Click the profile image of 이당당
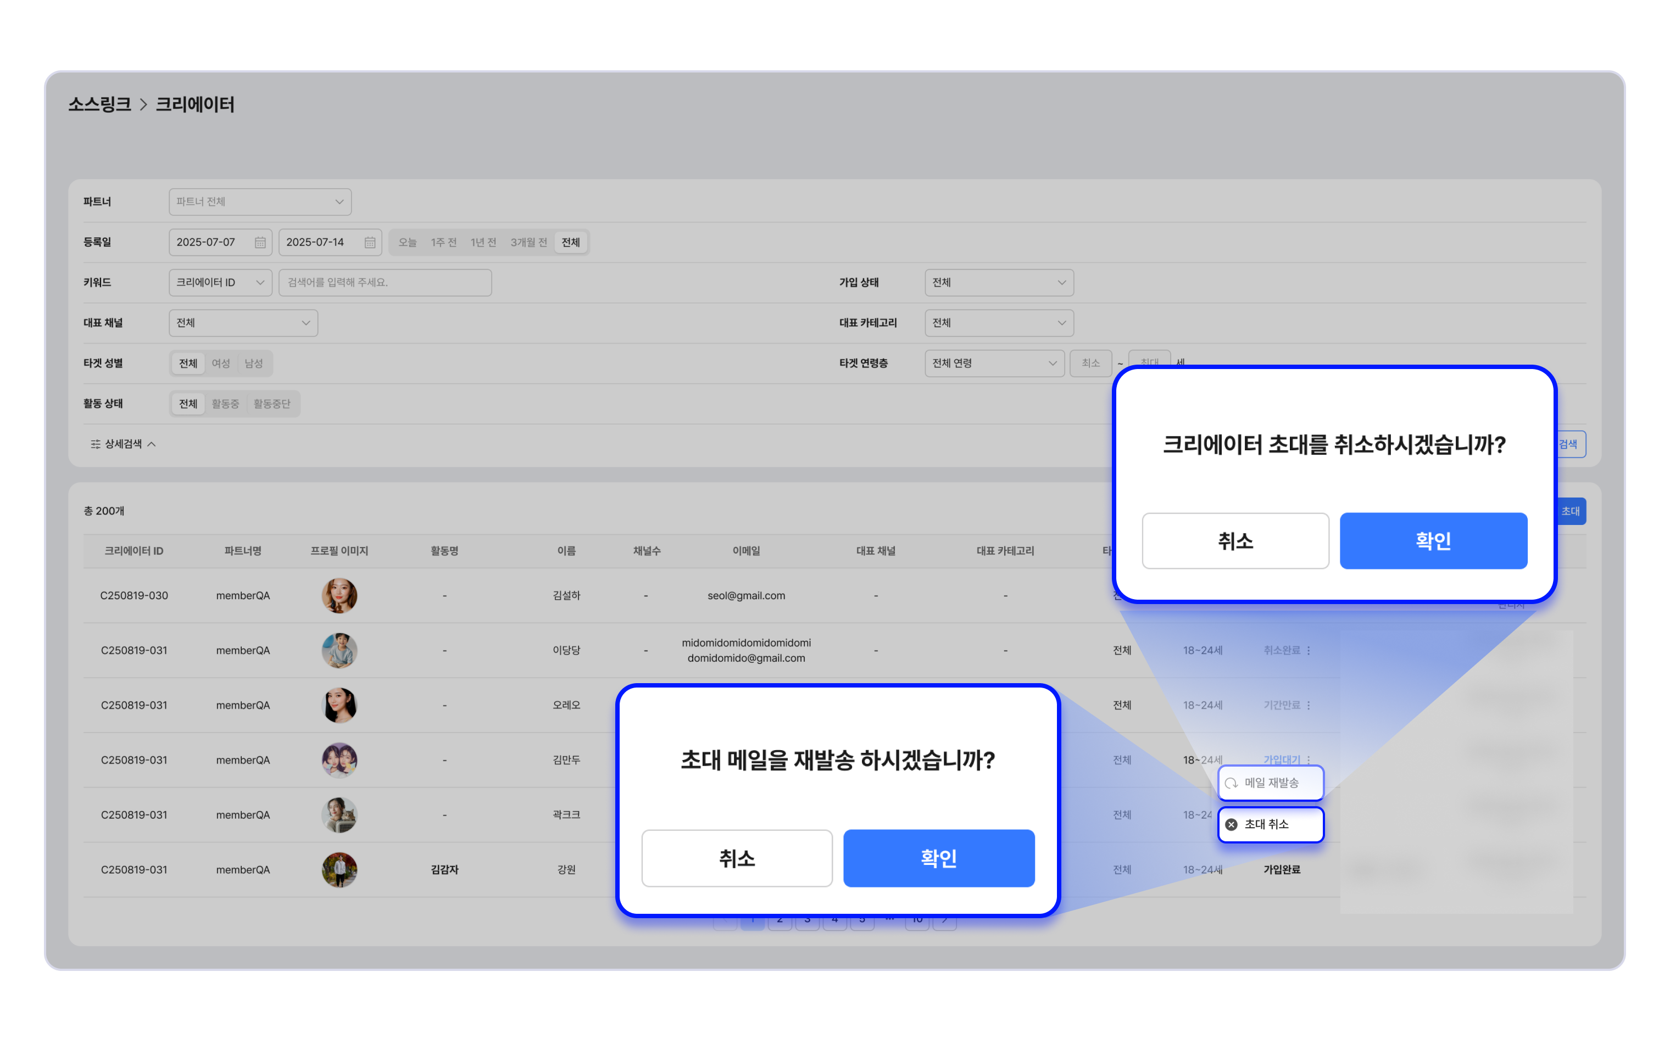The width and height of the screenshot is (1670, 1039). [339, 651]
